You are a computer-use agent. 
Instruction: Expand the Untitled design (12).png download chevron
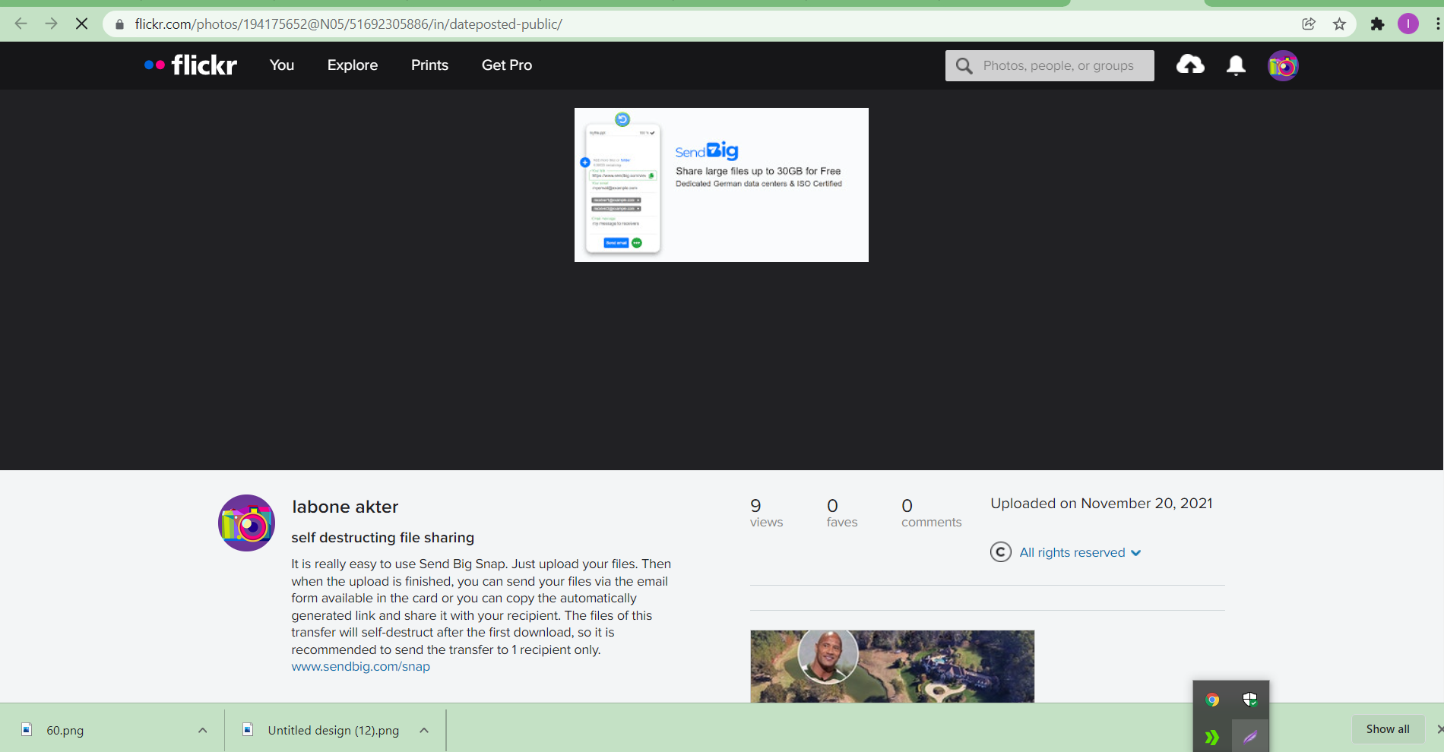(x=423, y=730)
